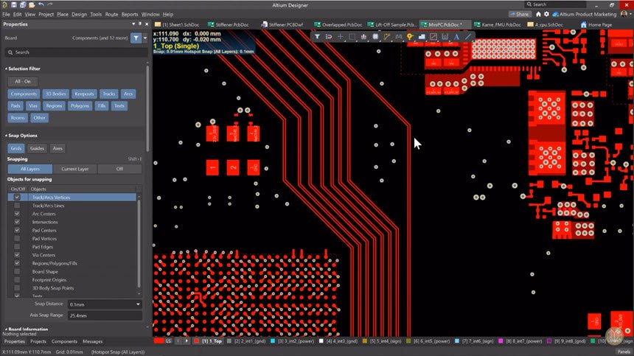Select the cyan 3_int2 (power) layer swatch
634x356 pixels.
273,341
